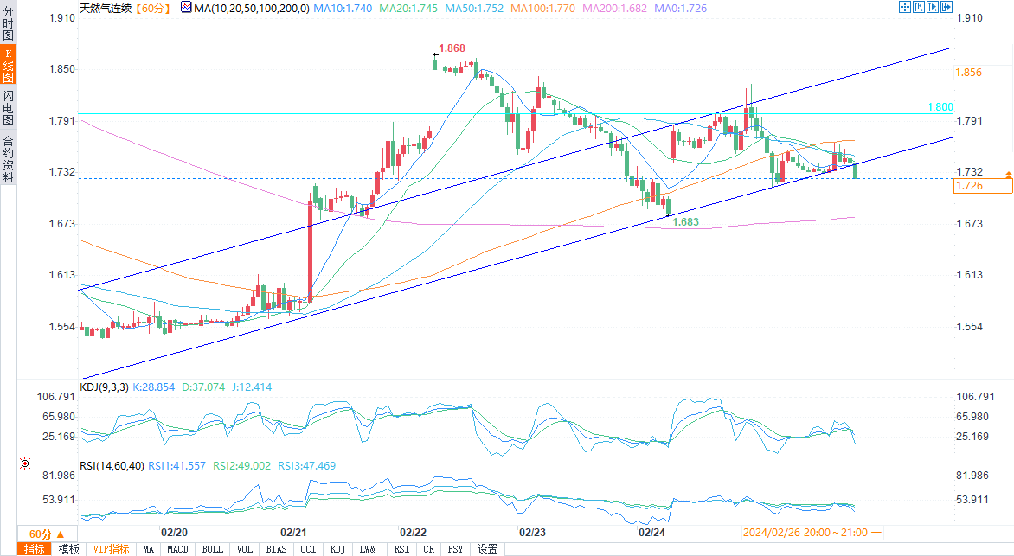The height and width of the screenshot is (556, 1014).
Task: Click the J:12.414 value
Action: 252,387
